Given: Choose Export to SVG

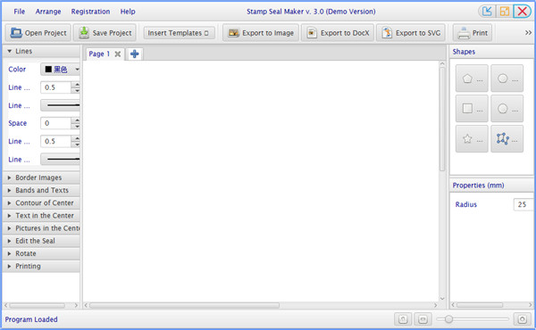Looking at the screenshot, I should click(411, 33).
